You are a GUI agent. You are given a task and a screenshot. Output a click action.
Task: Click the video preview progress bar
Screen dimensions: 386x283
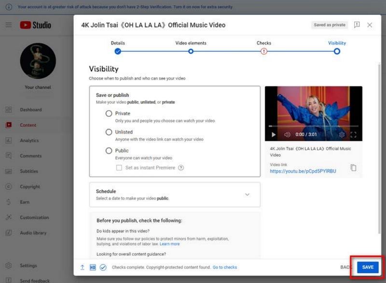point(313,126)
